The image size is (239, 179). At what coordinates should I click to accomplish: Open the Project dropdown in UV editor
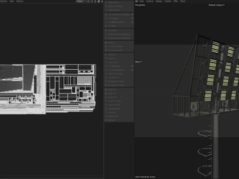83,1
